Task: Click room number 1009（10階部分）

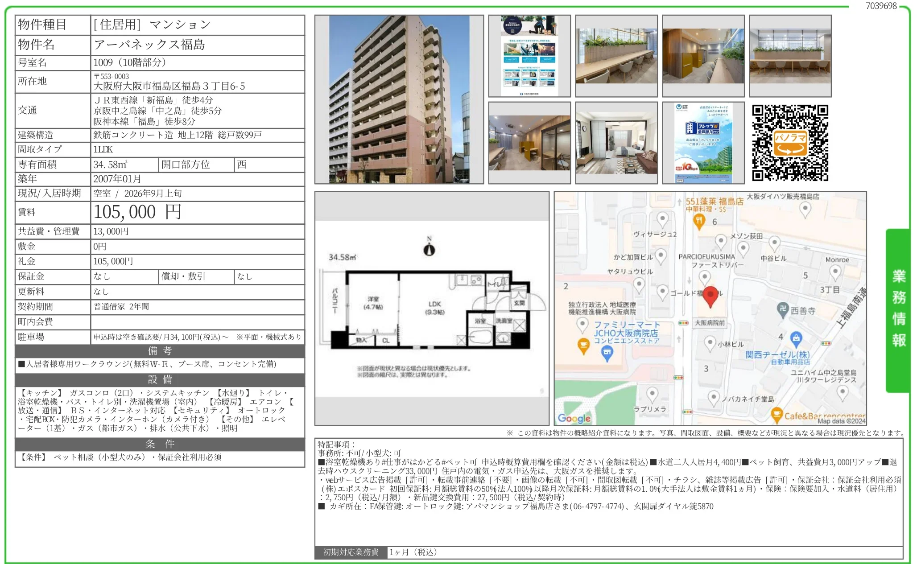Action: 130,62
